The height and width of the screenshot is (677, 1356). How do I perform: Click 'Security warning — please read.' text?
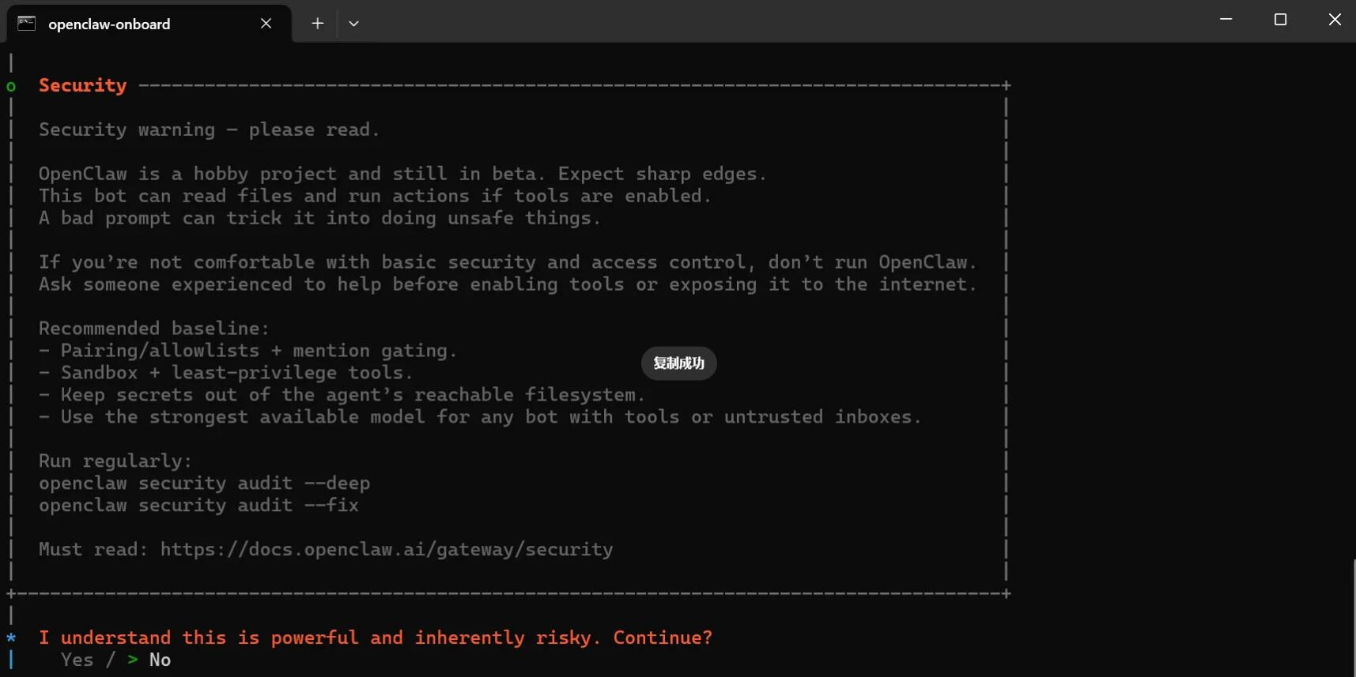[x=210, y=130]
